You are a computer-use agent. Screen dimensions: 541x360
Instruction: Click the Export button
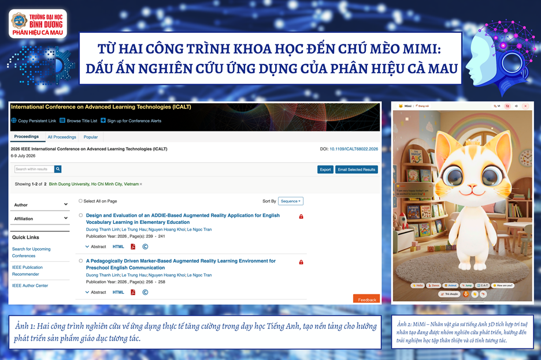[325, 170]
